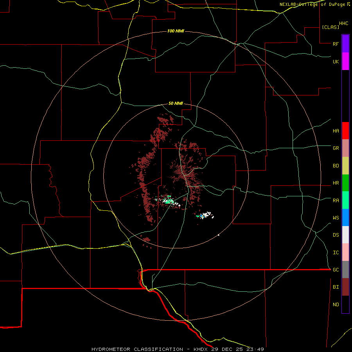Click the 23:49 timestamp
Image resolution: width=352 pixels, height=352 pixels.
(255, 349)
